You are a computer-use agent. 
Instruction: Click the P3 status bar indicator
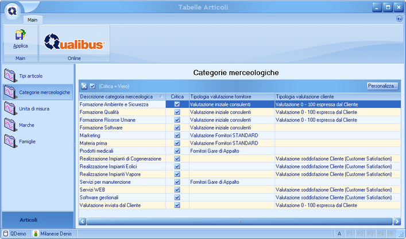click(x=370, y=233)
